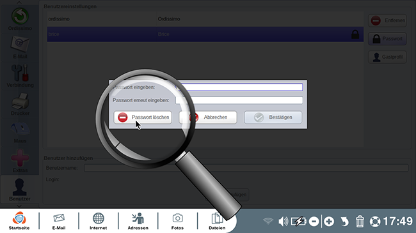
Task: Click the Wi-Fi status icon
Action: 268,221
